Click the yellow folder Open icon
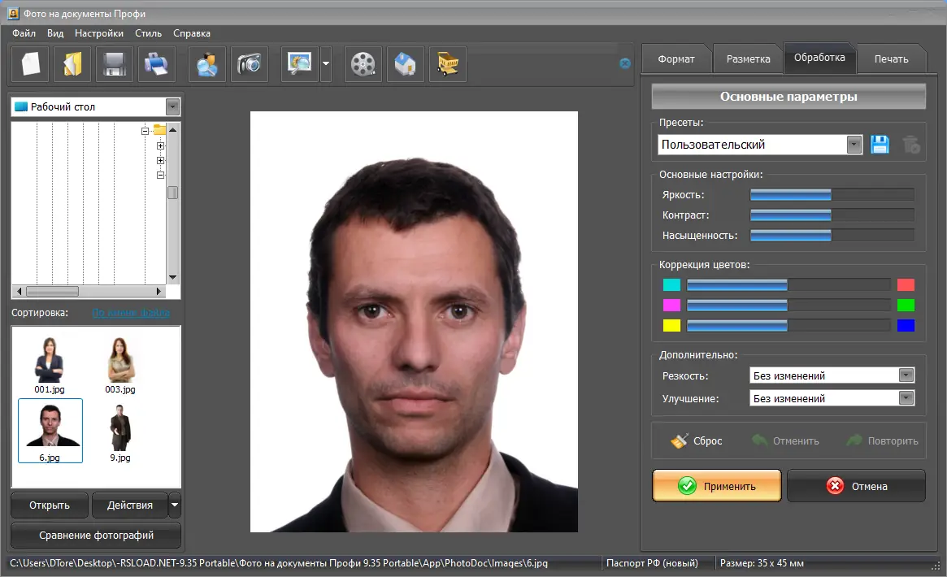947x577 pixels. [72, 64]
